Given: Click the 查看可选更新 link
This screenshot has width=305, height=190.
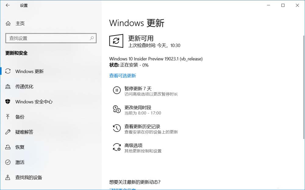Looking at the screenshot, I should click(123, 76).
